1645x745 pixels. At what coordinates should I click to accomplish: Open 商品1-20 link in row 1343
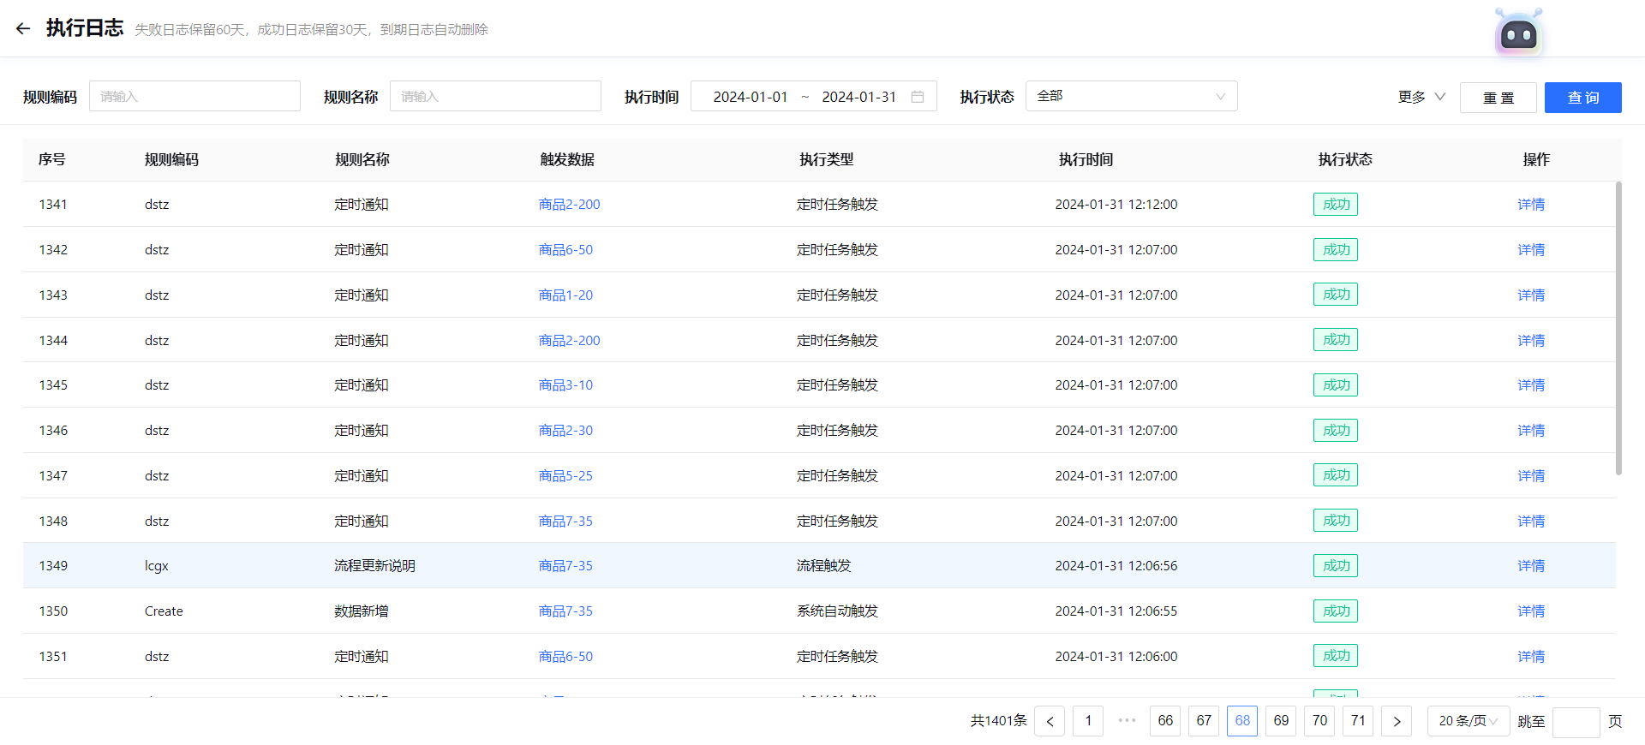565,295
